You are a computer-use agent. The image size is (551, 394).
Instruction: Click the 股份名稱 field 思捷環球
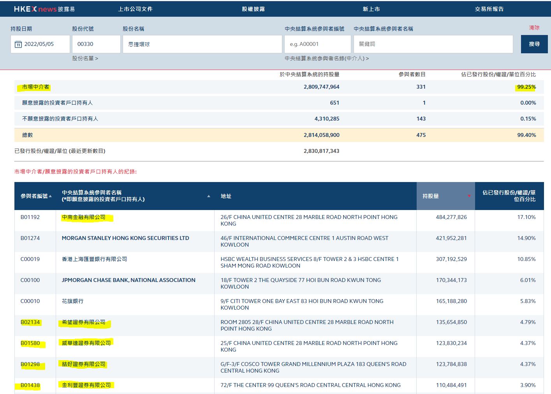coord(202,44)
